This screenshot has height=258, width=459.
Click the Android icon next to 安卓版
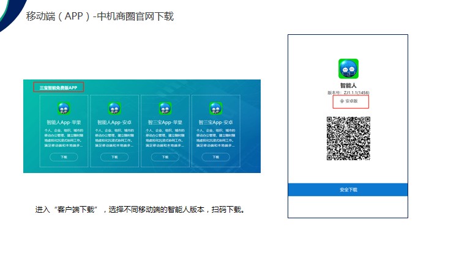[x=341, y=101]
